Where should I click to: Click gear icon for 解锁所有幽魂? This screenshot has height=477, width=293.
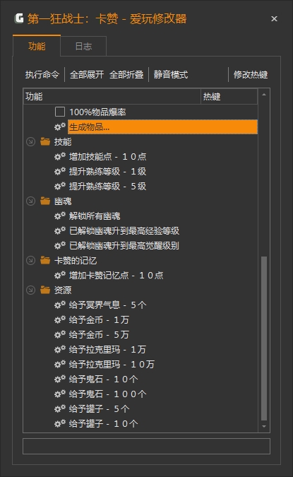[60, 216]
